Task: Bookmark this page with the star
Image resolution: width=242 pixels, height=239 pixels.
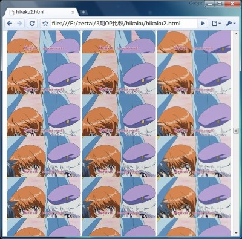Action: tap(45, 24)
